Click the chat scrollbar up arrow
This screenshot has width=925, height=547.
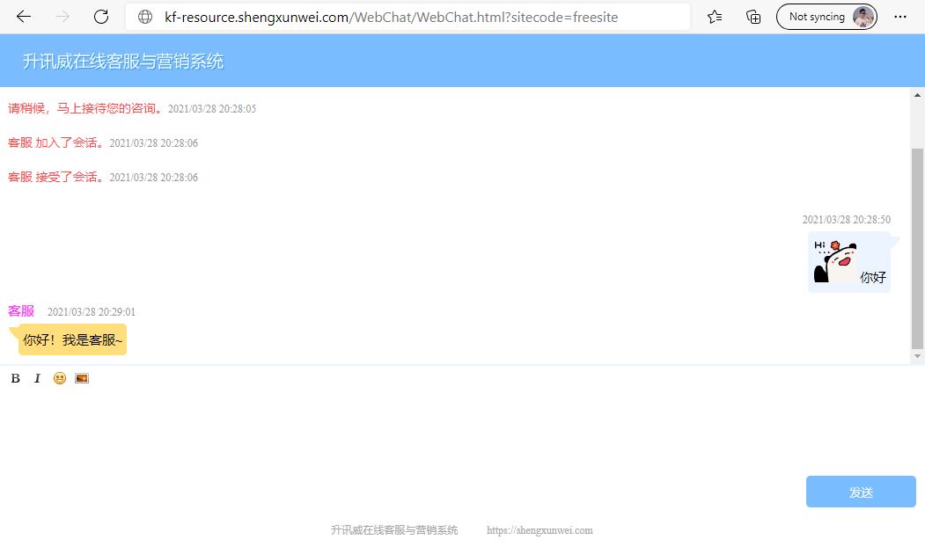click(x=917, y=95)
